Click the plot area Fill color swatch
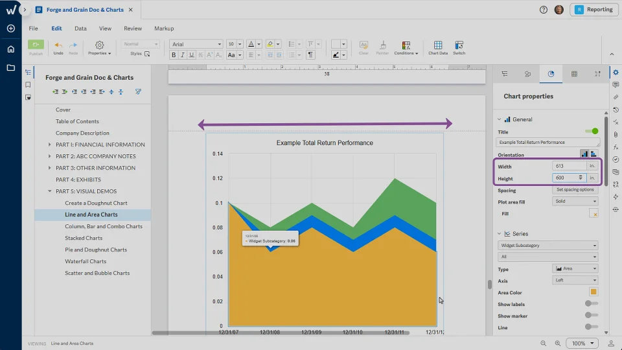 (593, 214)
